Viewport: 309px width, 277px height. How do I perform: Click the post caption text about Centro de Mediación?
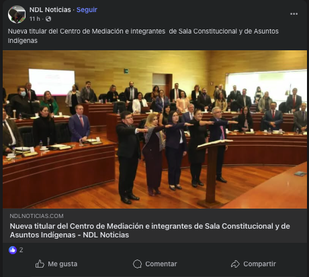(x=143, y=36)
